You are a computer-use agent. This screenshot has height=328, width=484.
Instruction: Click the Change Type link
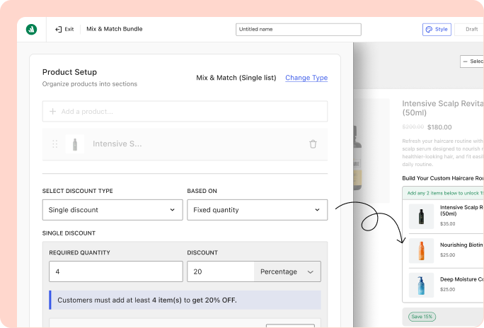pyautogui.click(x=306, y=78)
